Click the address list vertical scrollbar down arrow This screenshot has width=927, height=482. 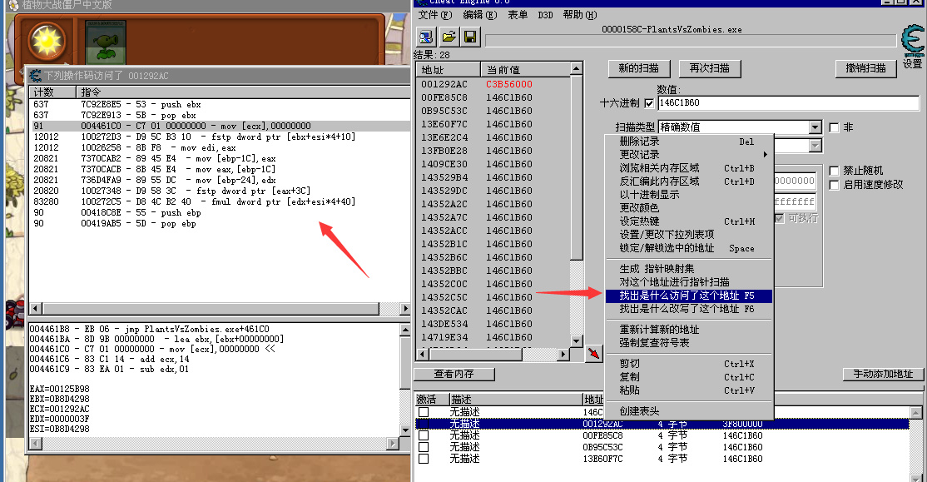pos(577,340)
